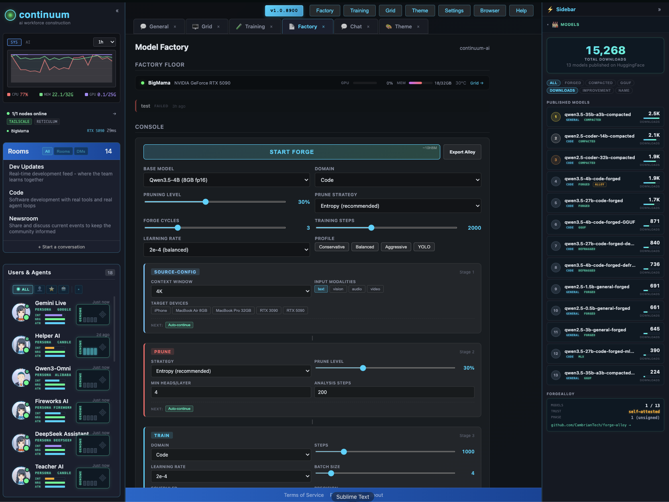Image resolution: width=669 pixels, height=502 pixels.
Task: Switch to the General tab
Action: point(159,27)
